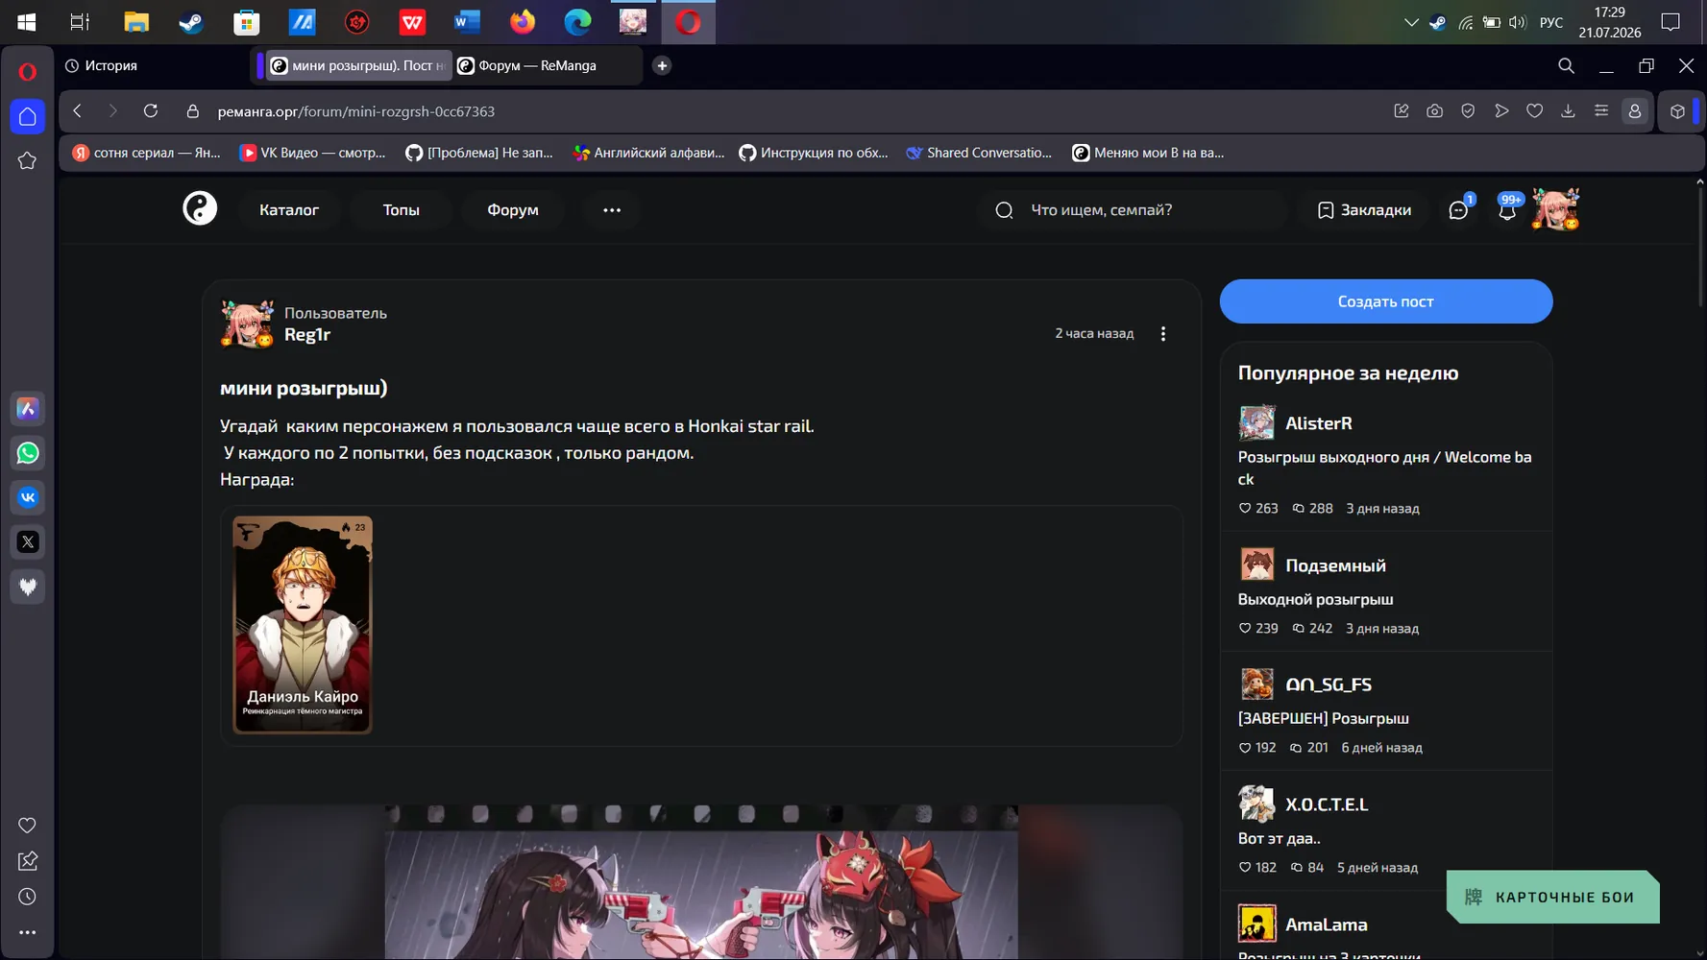Viewport: 1707px width, 960px height.
Task: Open the post options three-dot menu
Action: coord(1162,334)
